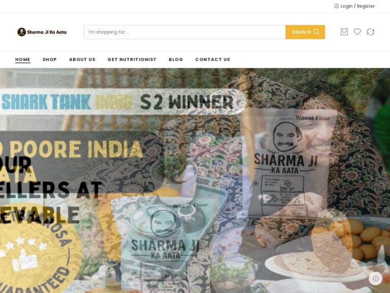Click the Shark Tank India S2 Winner banner
This screenshot has width=390, height=293.
tap(122, 102)
